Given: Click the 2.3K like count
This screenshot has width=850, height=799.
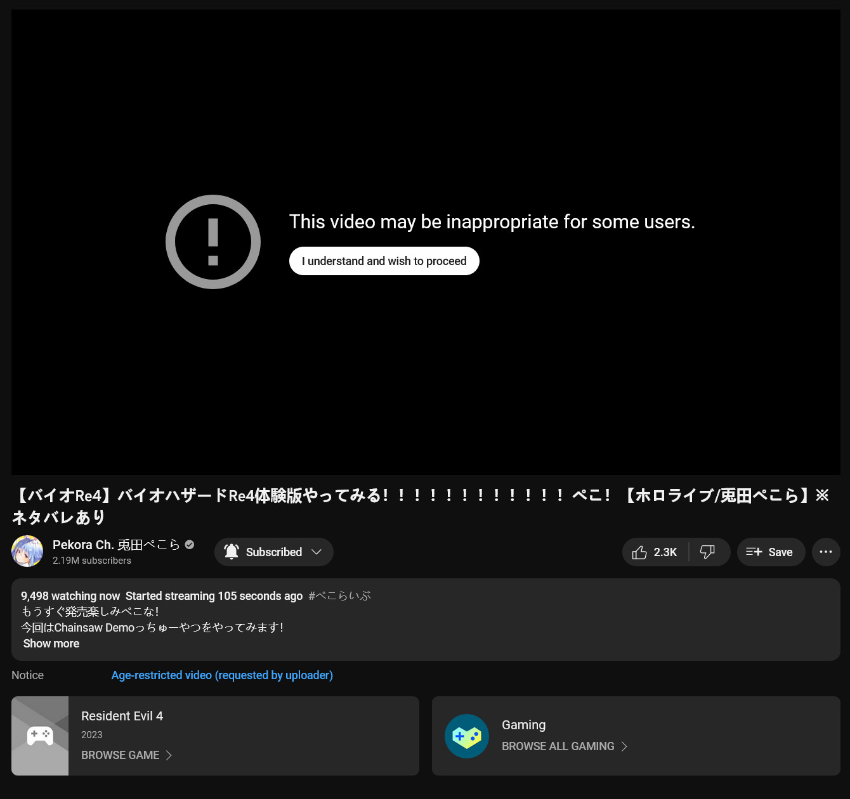Looking at the screenshot, I should [x=665, y=552].
